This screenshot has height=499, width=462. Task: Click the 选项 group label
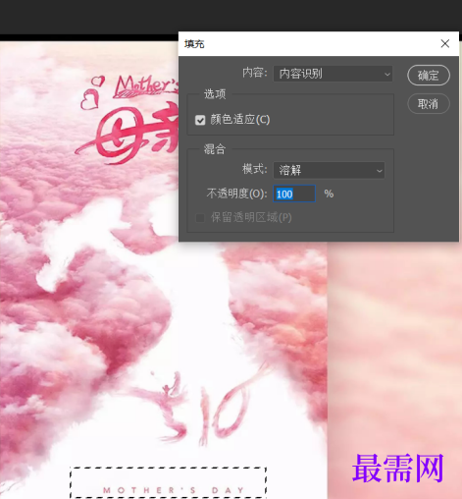pyautogui.click(x=215, y=94)
